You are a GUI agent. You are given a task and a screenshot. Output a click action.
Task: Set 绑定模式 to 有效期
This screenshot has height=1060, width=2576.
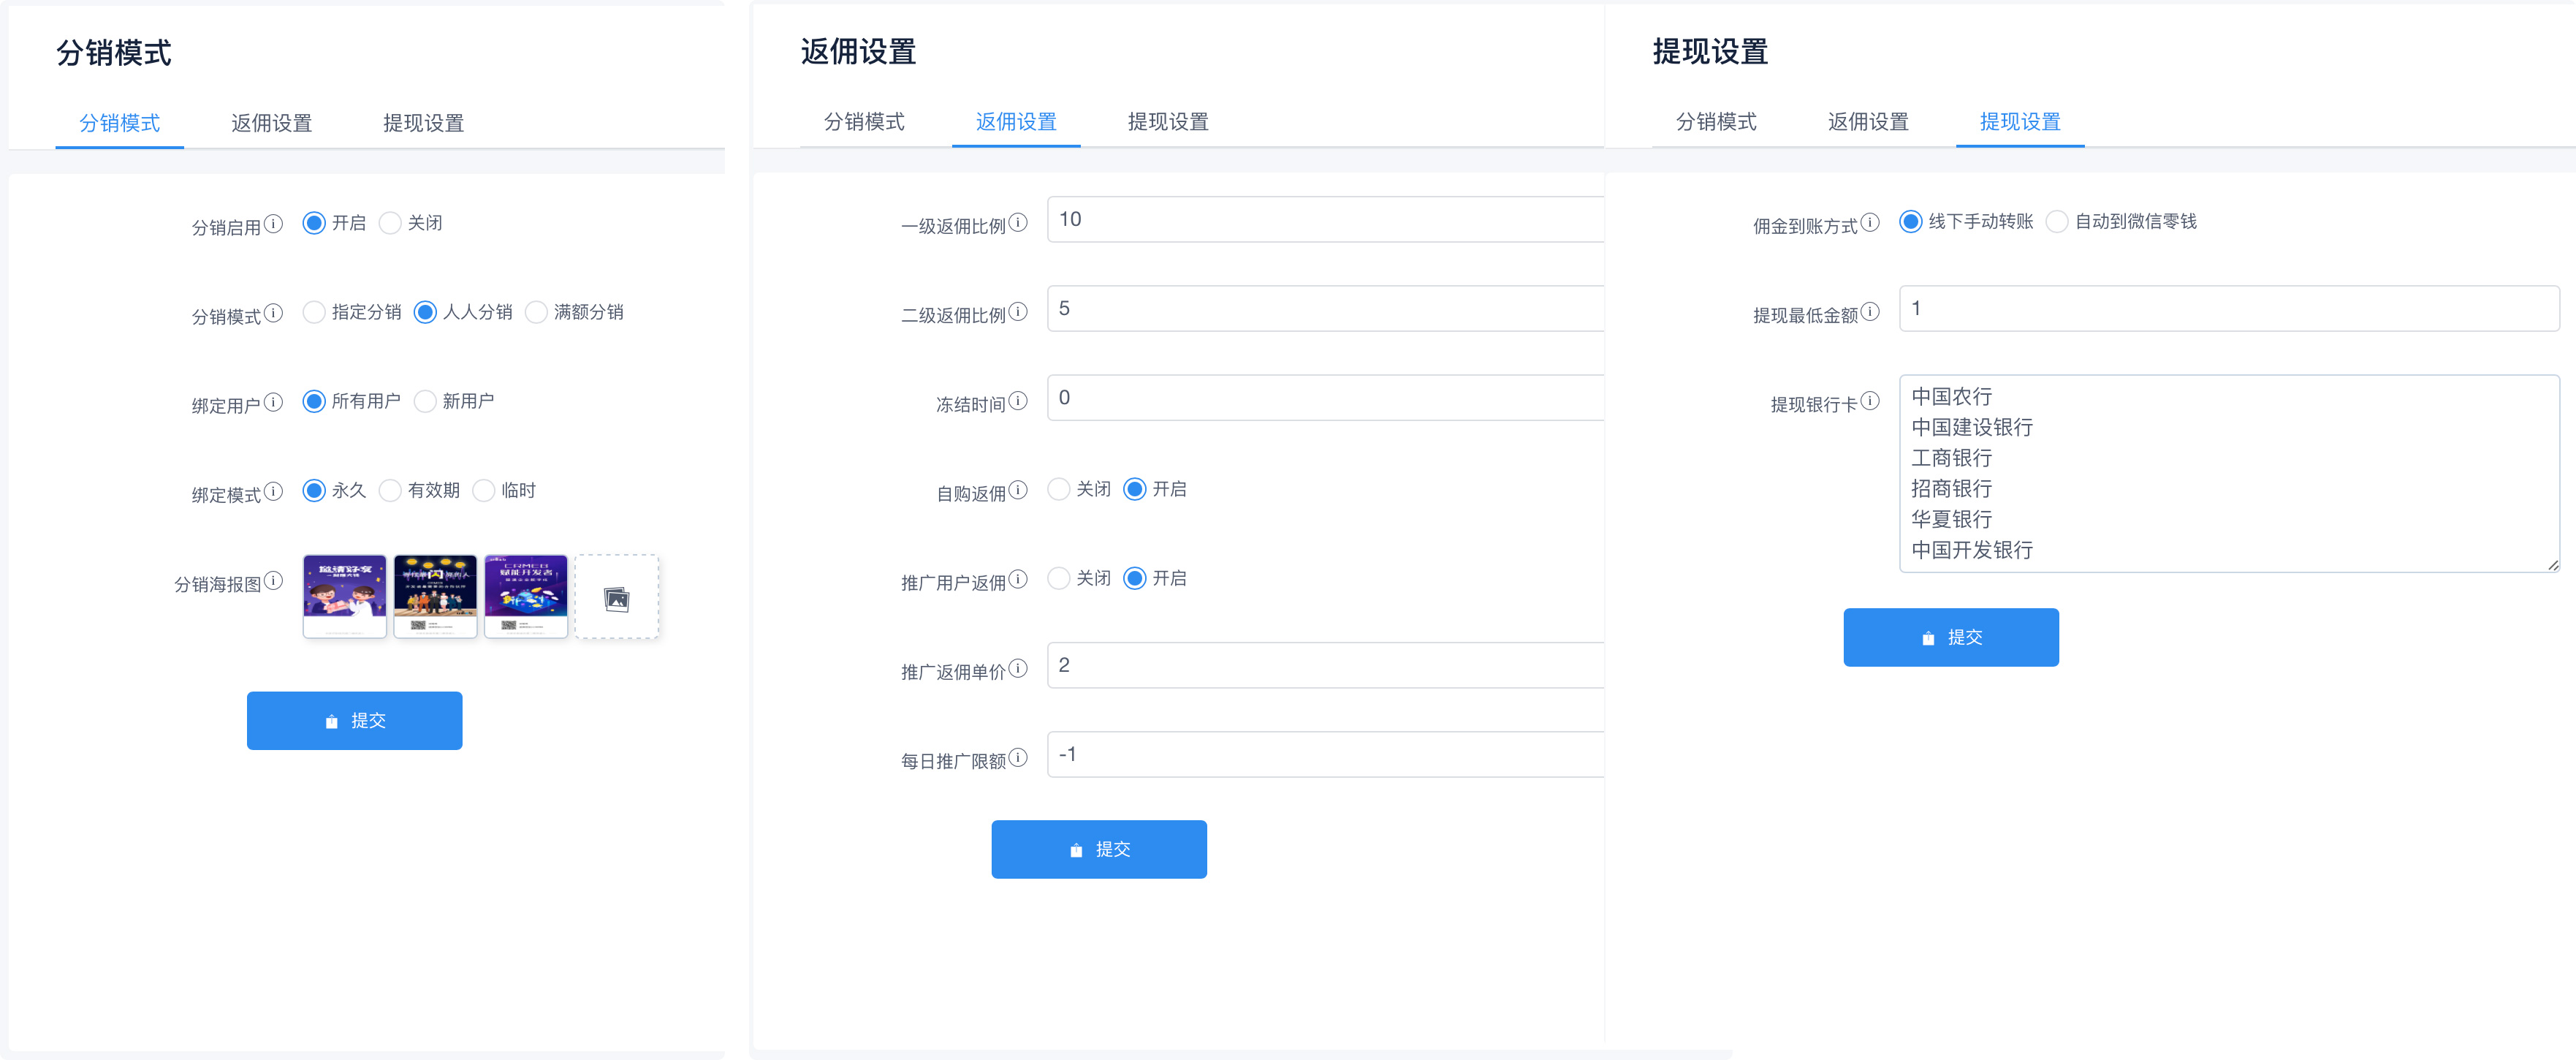tap(390, 490)
